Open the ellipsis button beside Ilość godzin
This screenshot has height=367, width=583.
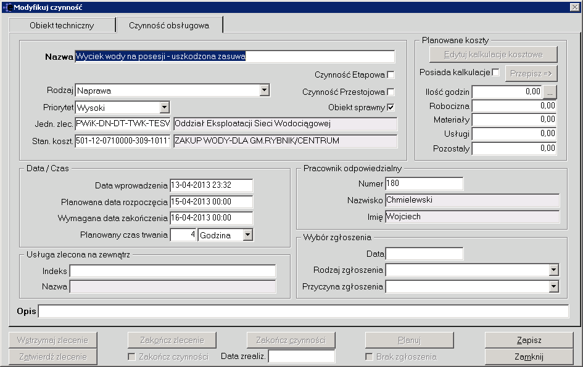coord(550,92)
